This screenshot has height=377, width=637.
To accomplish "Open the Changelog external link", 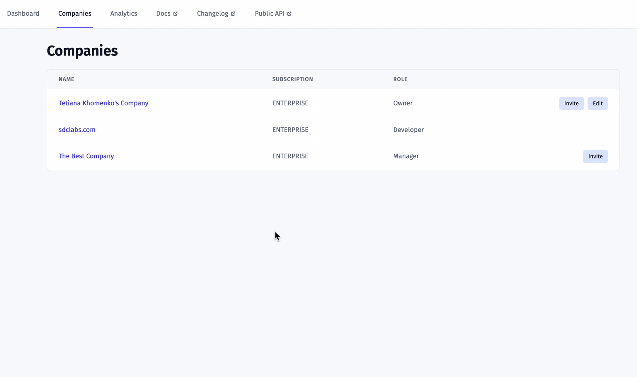I will (x=216, y=14).
